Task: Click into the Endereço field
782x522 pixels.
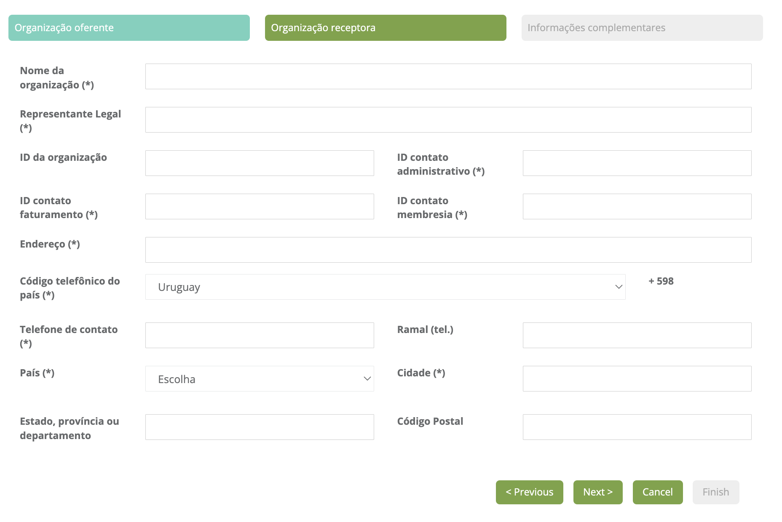Action: 448,250
